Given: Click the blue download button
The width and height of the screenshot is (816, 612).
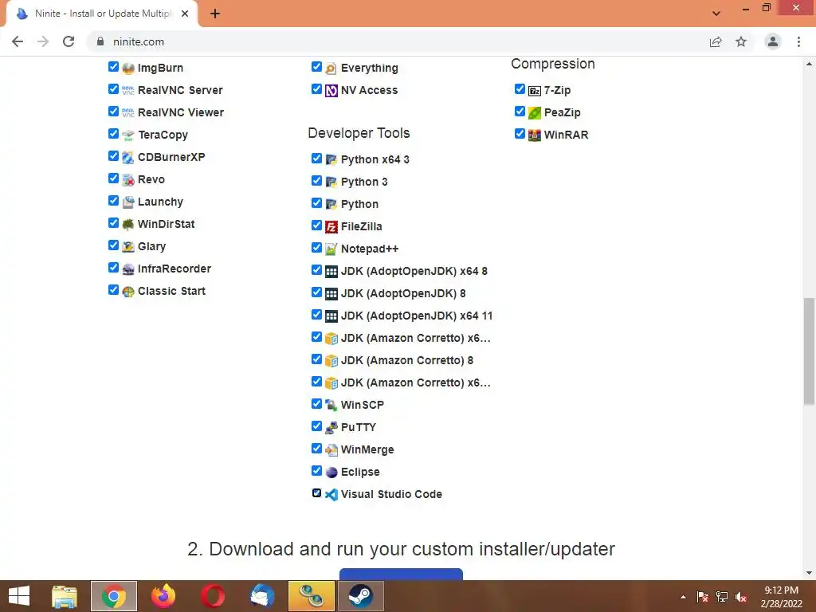Looking at the screenshot, I should (x=401, y=574).
